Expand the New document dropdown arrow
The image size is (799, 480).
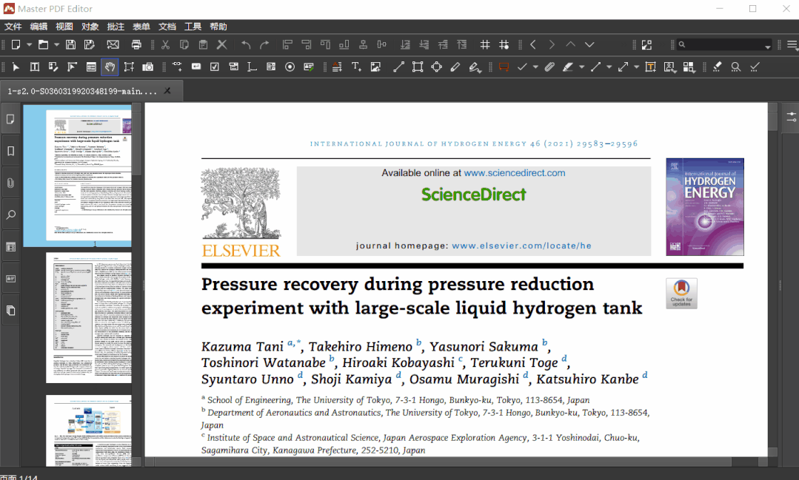(x=29, y=45)
